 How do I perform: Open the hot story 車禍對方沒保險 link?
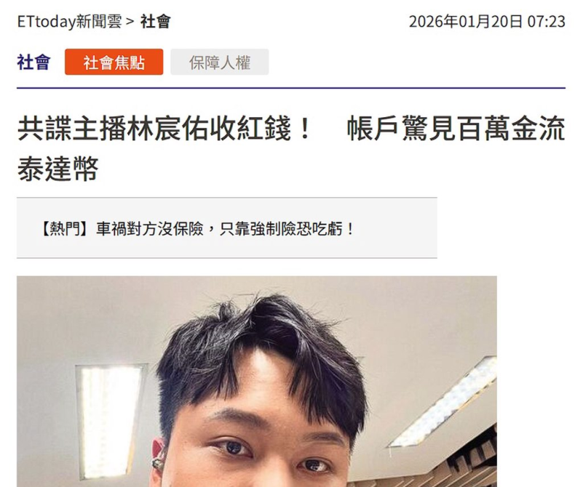tap(150, 229)
